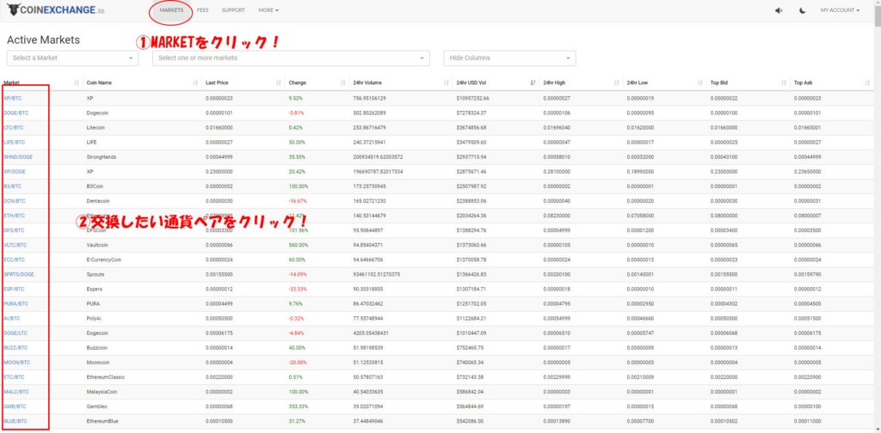Image resolution: width=881 pixels, height=433 pixels.
Task: Expand the MORE dropdown menu
Action: pos(268,10)
